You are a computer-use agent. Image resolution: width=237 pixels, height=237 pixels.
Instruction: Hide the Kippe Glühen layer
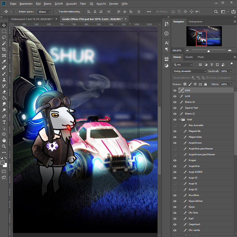[175, 201]
